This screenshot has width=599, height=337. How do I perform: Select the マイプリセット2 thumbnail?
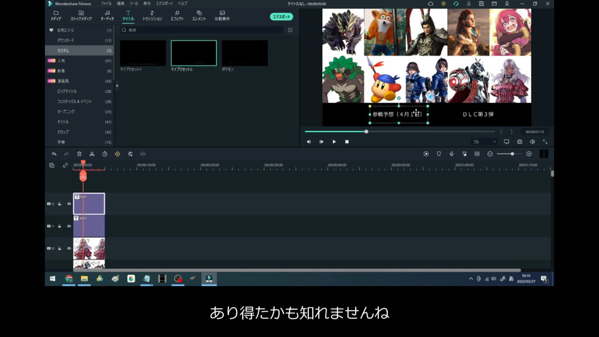[x=193, y=53]
